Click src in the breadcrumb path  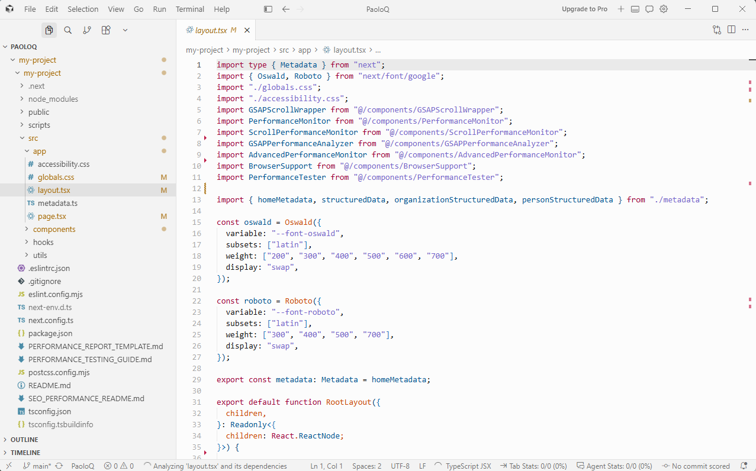285,50
